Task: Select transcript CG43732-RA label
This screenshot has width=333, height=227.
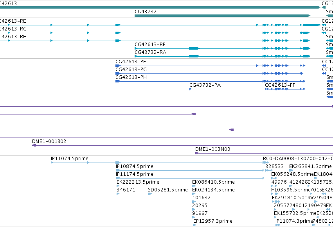Action: point(150,52)
